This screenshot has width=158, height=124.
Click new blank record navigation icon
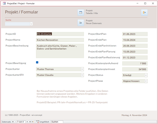pos(33,122)
